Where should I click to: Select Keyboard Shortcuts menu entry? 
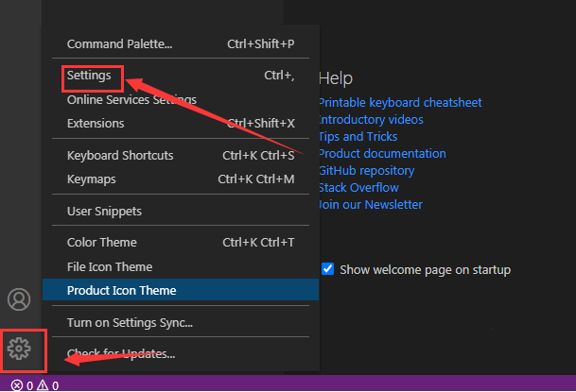pyautogui.click(x=120, y=155)
